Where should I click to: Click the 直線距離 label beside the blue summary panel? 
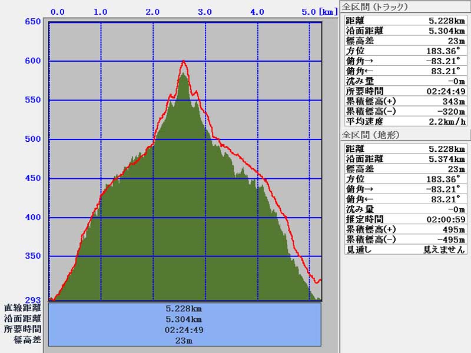[22, 308]
